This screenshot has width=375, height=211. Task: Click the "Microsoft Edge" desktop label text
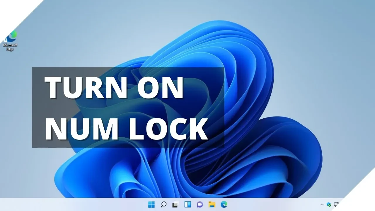[10, 47]
